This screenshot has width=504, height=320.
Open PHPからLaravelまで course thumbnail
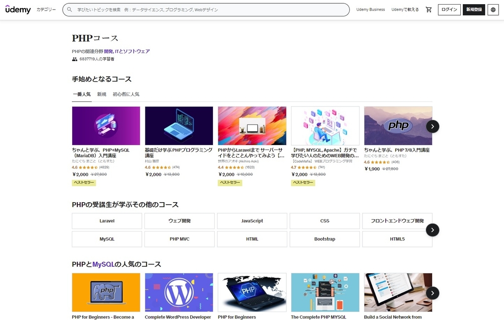click(252, 126)
